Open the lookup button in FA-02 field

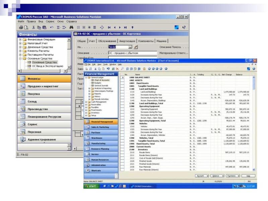130,47
